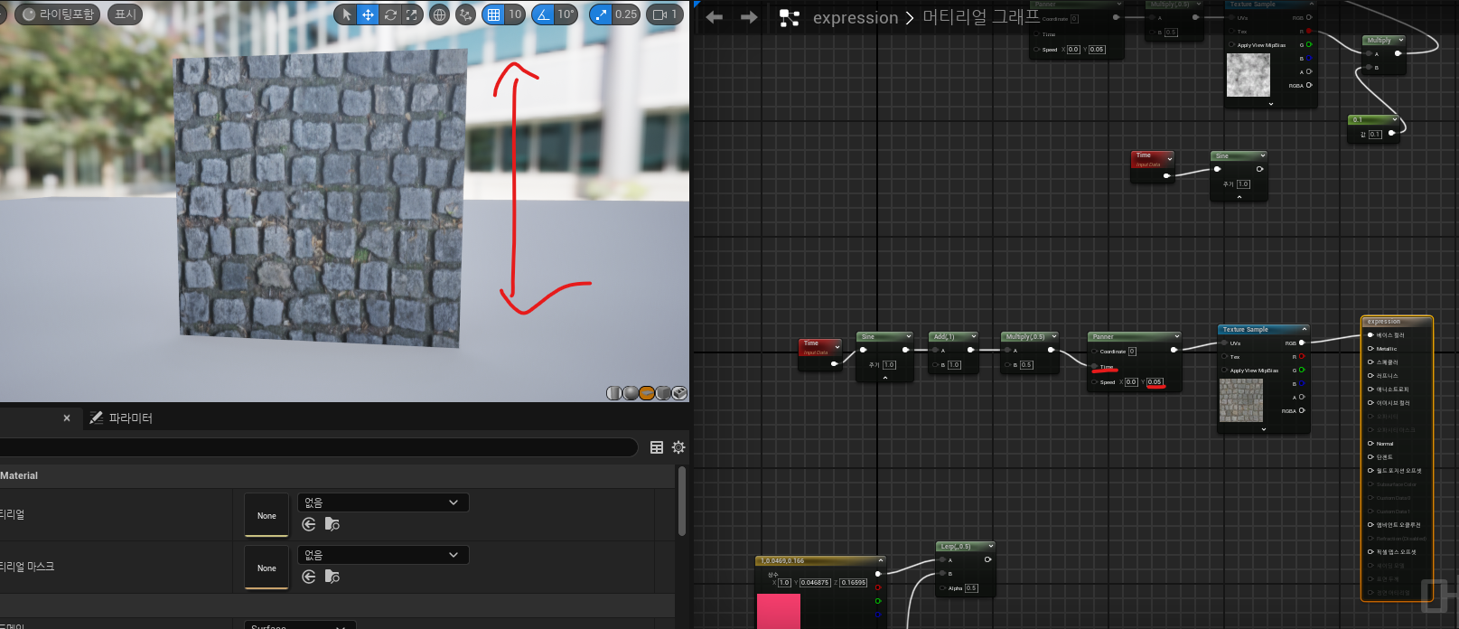
Task: Open 머티리얼 asset dropdown showing 없음
Action: point(383,502)
